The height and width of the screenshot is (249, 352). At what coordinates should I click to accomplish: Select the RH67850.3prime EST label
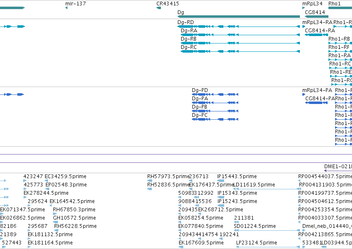[x=74, y=210]
